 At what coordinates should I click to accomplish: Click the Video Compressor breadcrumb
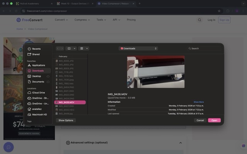point(38,29)
